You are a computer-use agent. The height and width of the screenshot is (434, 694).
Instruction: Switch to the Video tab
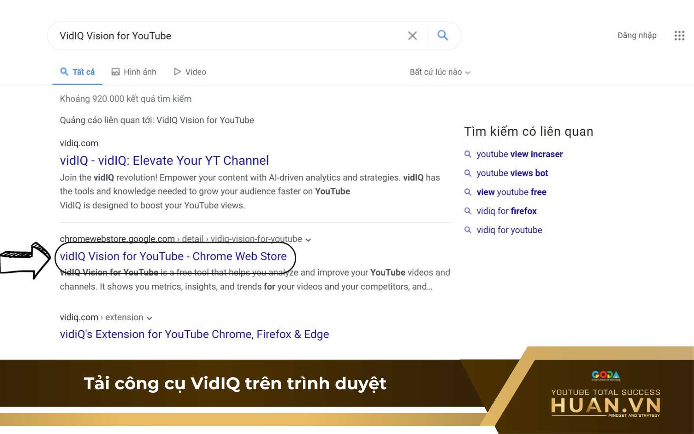pyautogui.click(x=190, y=72)
